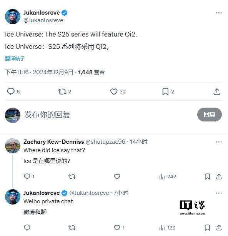Like Zachary Kew-Denniss's reply
The width and height of the screenshot is (228, 236).
117,176
